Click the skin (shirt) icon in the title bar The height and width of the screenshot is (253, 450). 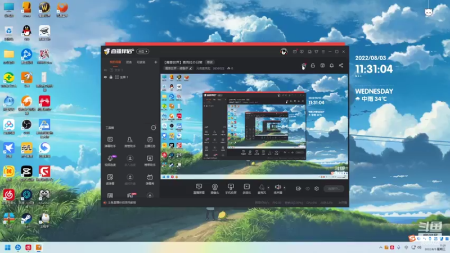316,52
